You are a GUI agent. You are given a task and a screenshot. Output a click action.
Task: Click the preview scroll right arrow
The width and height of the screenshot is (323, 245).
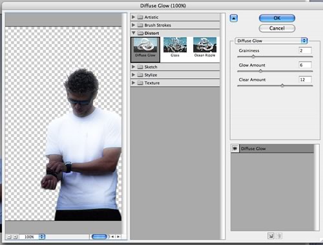118,237
